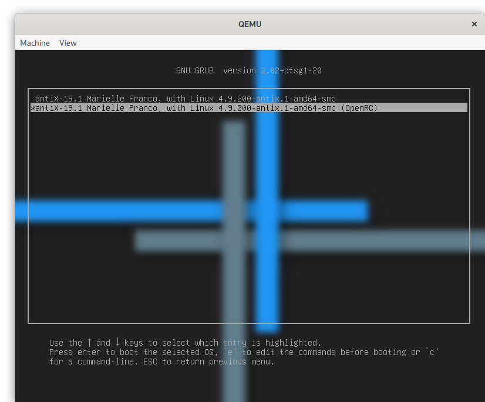The height and width of the screenshot is (402, 485).
Task: Close the QEMU window
Action: 474,24
